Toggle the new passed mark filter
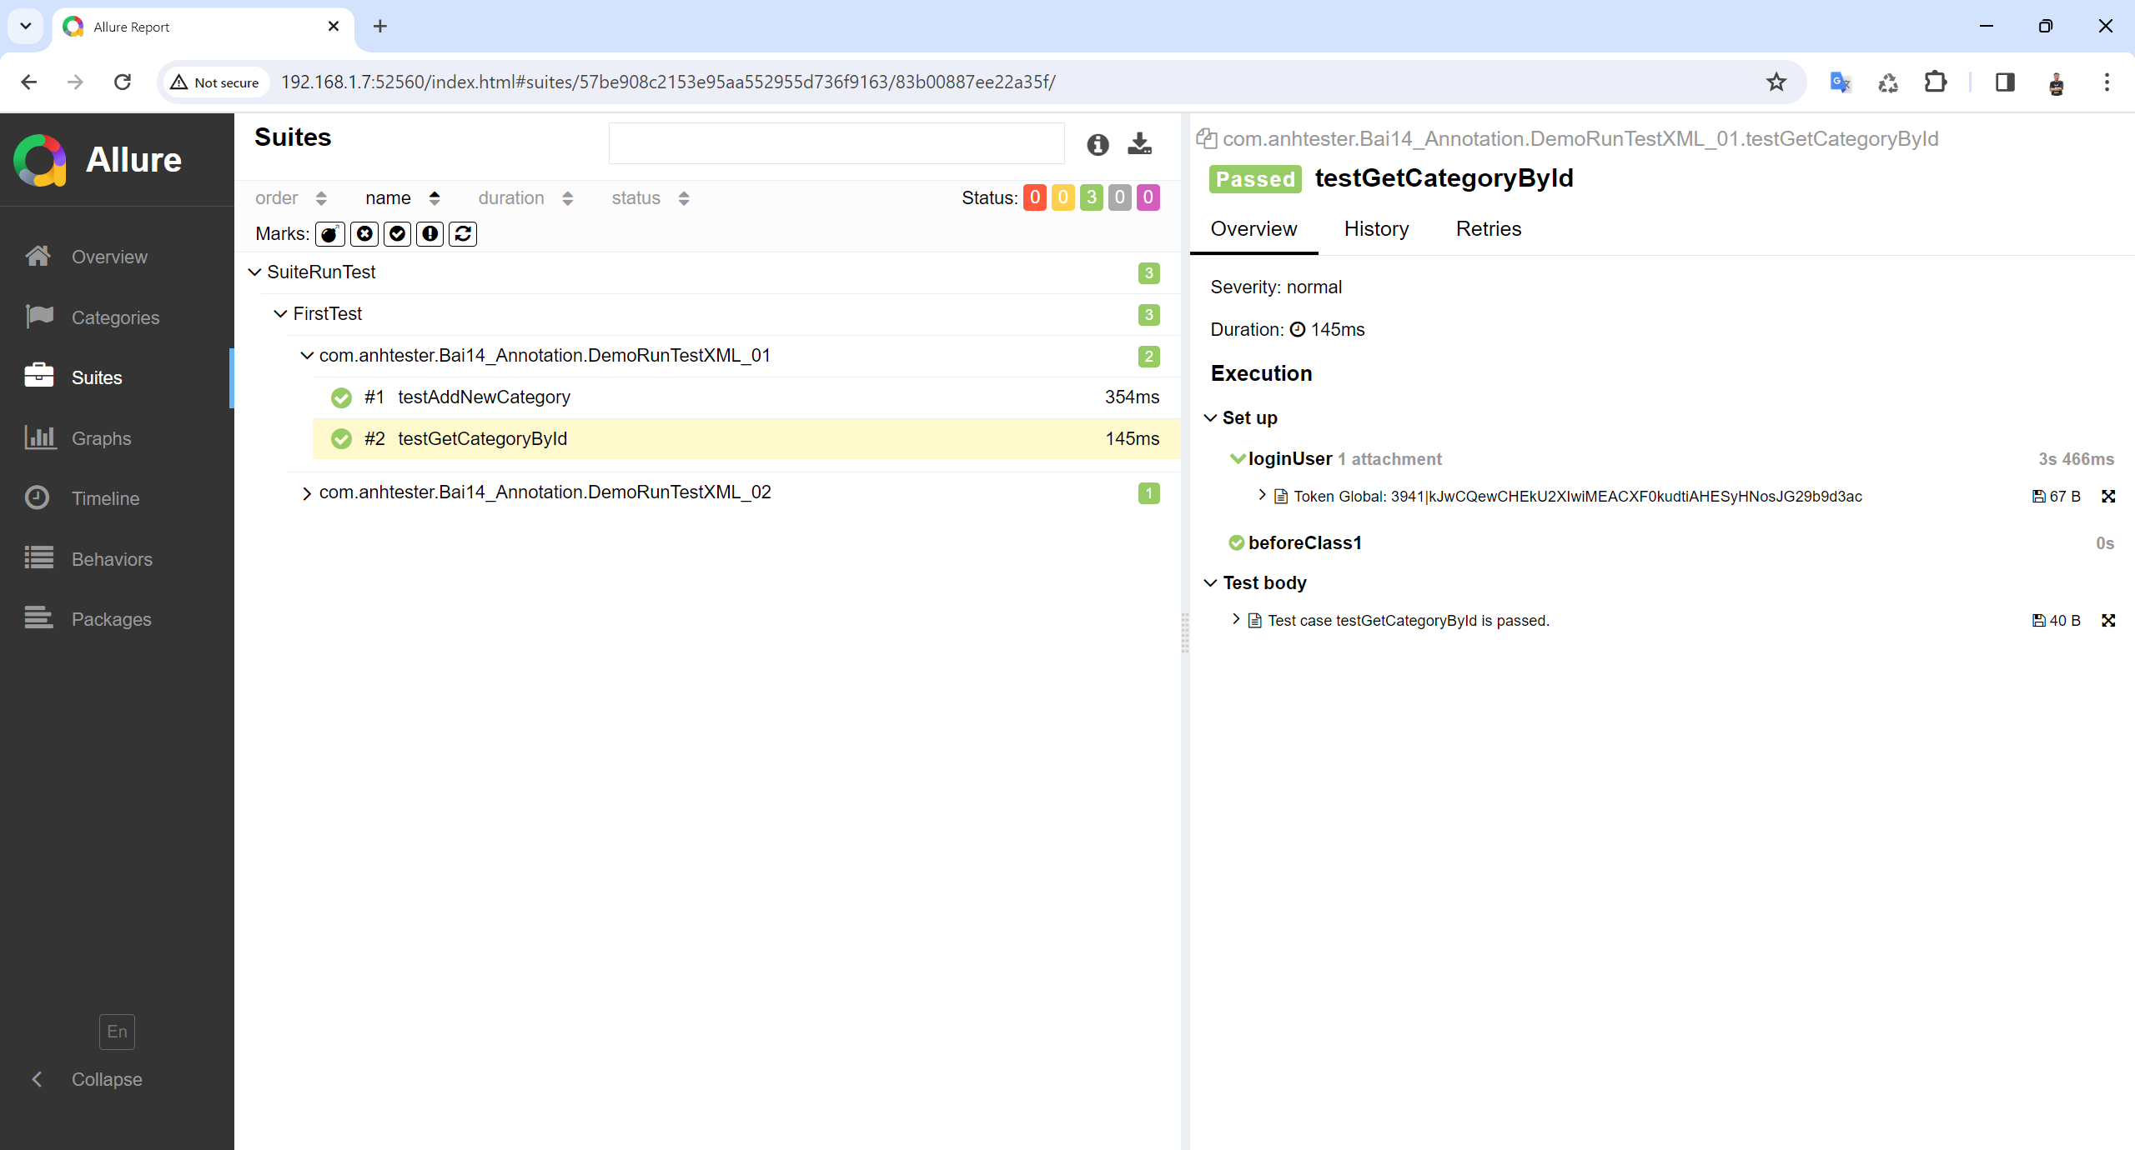The width and height of the screenshot is (2135, 1150). click(x=398, y=234)
